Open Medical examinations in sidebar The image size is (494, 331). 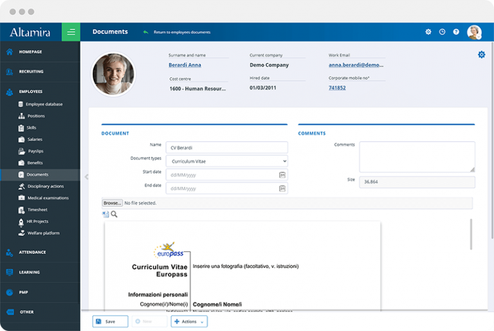tap(48, 198)
